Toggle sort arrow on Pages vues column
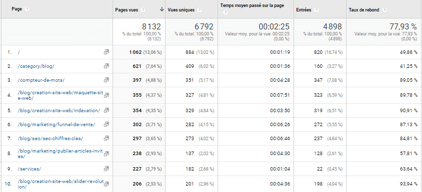The width and height of the screenshot is (422, 192). pos(161,9)
